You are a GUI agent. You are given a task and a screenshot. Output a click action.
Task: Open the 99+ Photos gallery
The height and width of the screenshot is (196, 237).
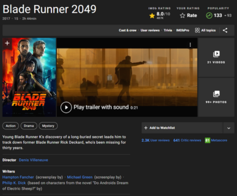(x=216, y=97)
